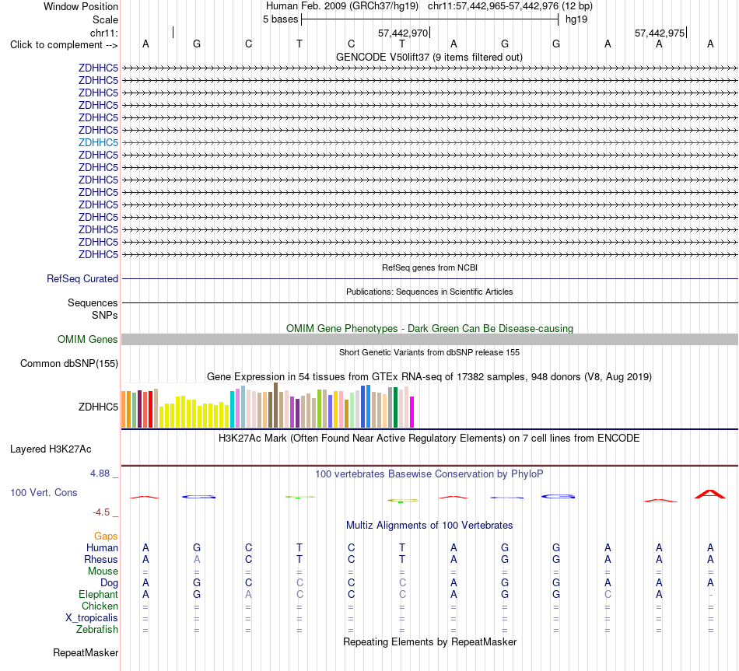The height and width of the screenshot is (671, 739).
Task: Click the hg19 text beside scale bar
Action: (x=576, y=19)
